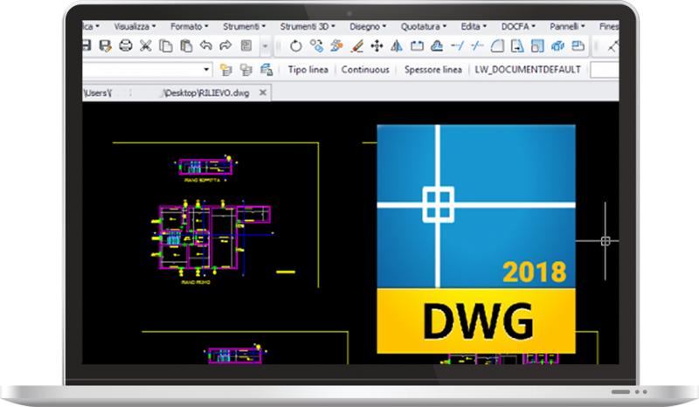The height and width of the screenshot is (407, 699).
Task: Open the Quotatura menu
Action: tap(423, 27)
